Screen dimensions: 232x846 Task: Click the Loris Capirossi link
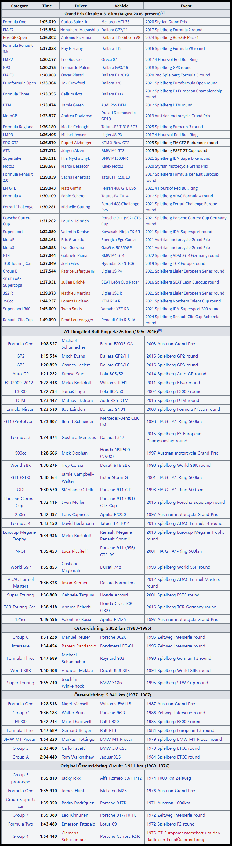click(76, 515)
